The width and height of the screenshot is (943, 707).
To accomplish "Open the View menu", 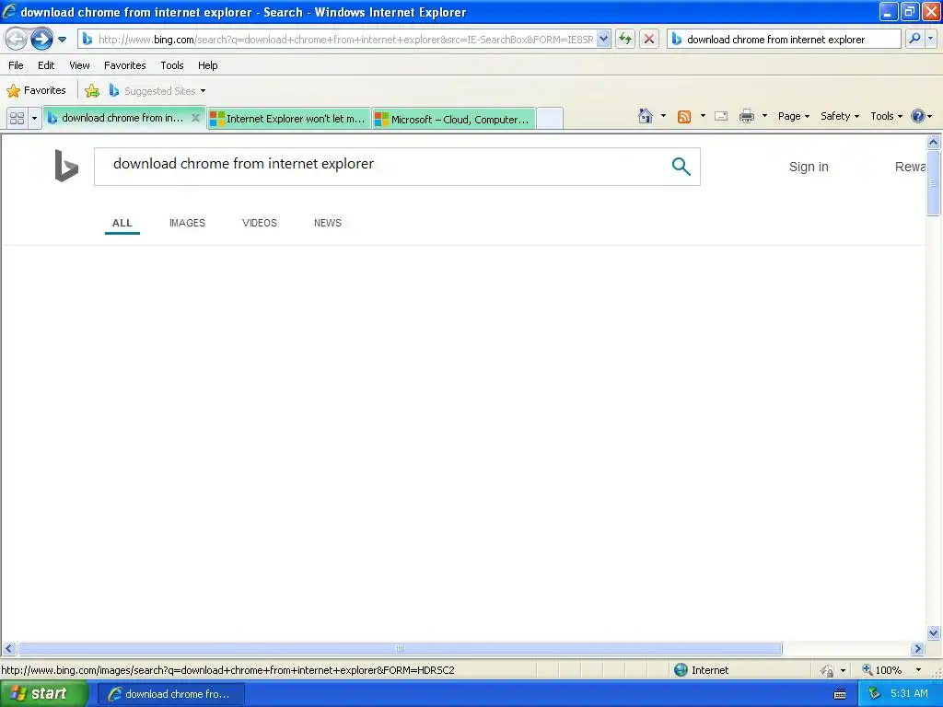I will tap(79, 65).
